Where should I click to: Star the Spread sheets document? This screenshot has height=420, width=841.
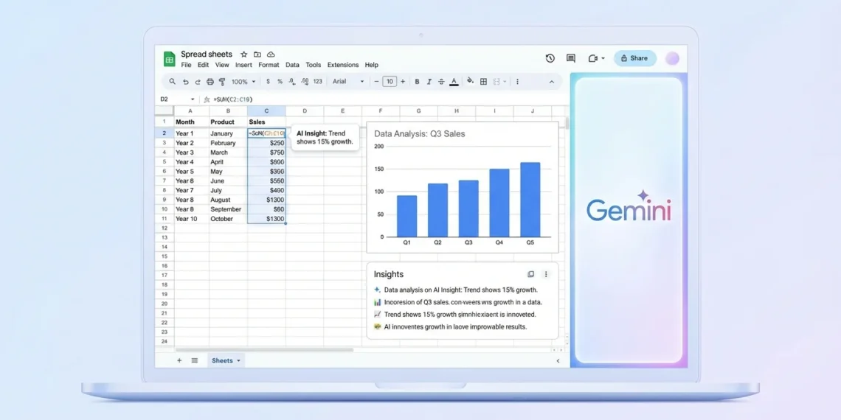[x=244, y=54]
